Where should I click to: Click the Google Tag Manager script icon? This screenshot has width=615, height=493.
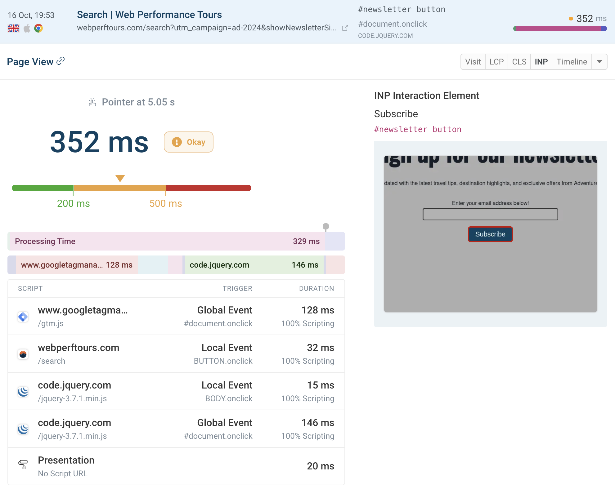[x=23, y=317]
